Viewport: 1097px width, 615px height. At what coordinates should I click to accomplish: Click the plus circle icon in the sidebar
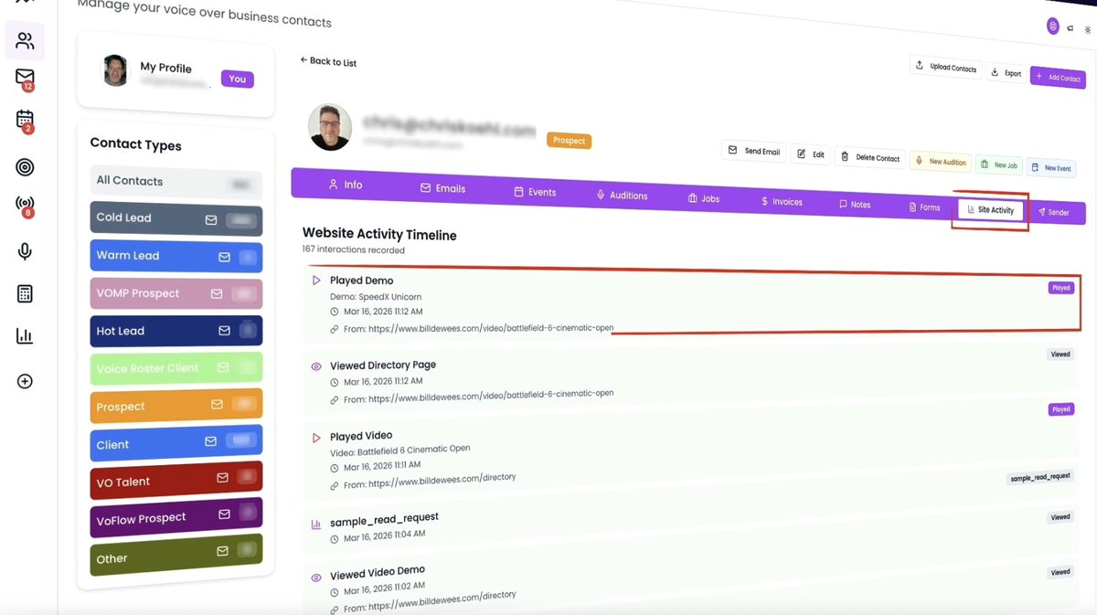pos(25,381)
